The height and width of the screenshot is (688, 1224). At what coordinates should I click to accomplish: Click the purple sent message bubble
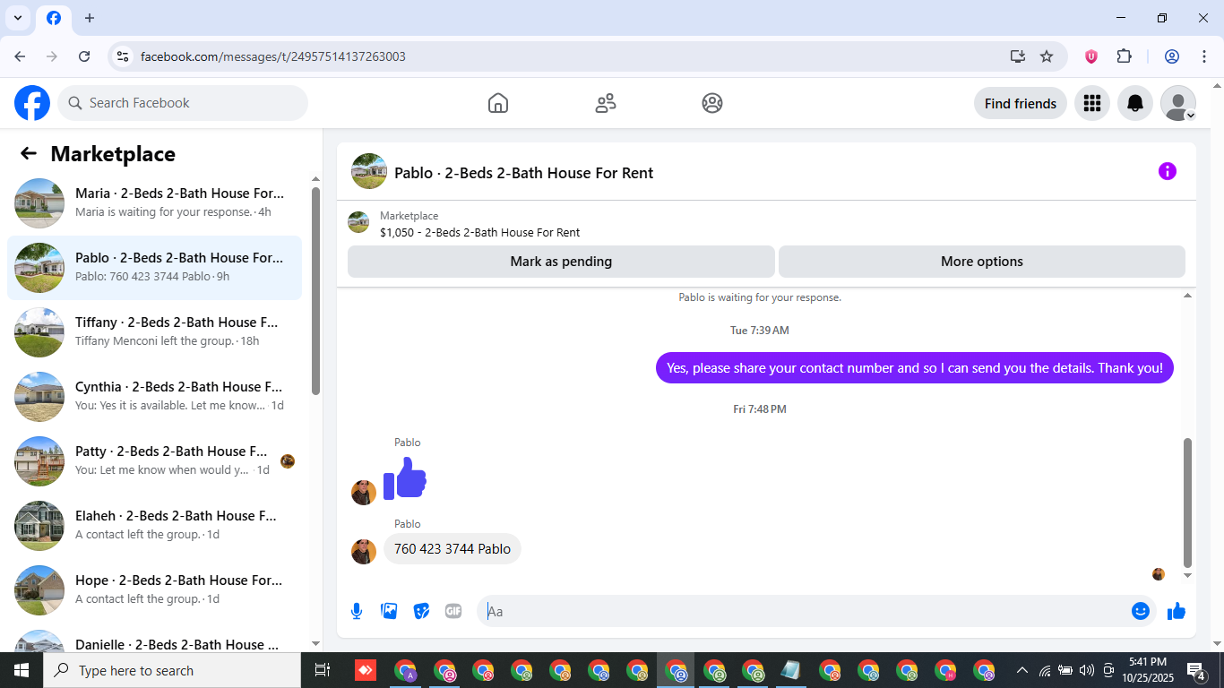[915, 368]
